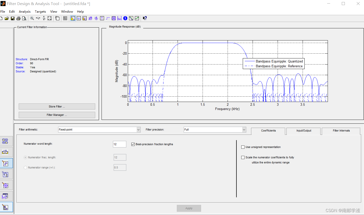Show the Magnitude Response Estimate
364x215 pixels.
tap(131, 18)
